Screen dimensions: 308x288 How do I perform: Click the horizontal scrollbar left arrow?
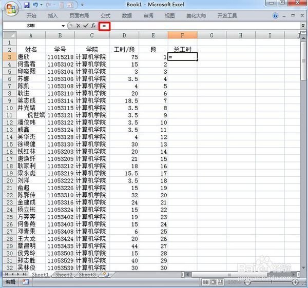[188, 275]
